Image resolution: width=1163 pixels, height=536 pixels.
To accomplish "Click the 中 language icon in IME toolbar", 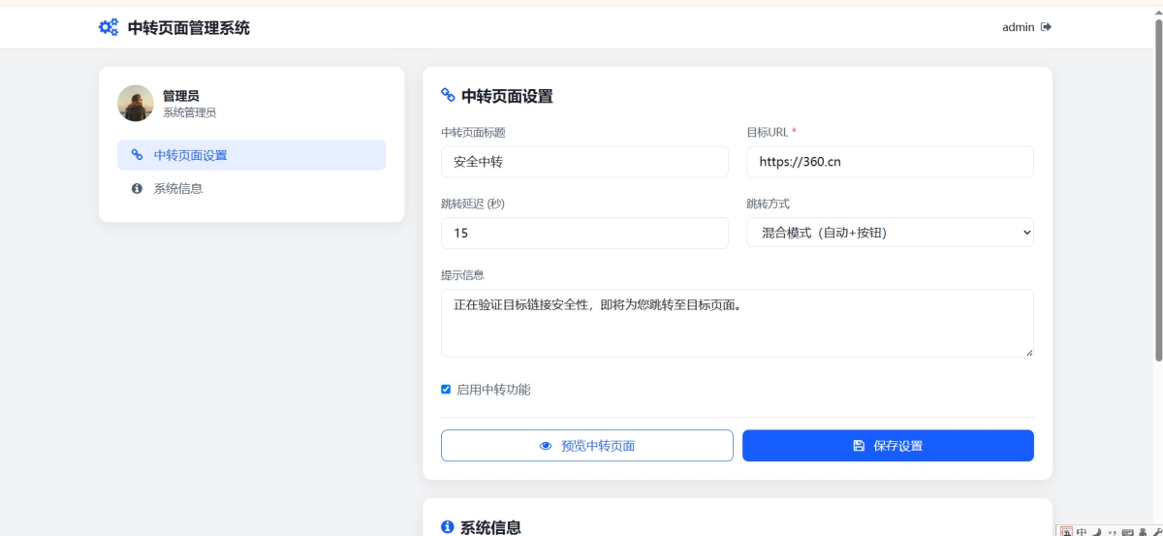I will [x=1082, y=531].
